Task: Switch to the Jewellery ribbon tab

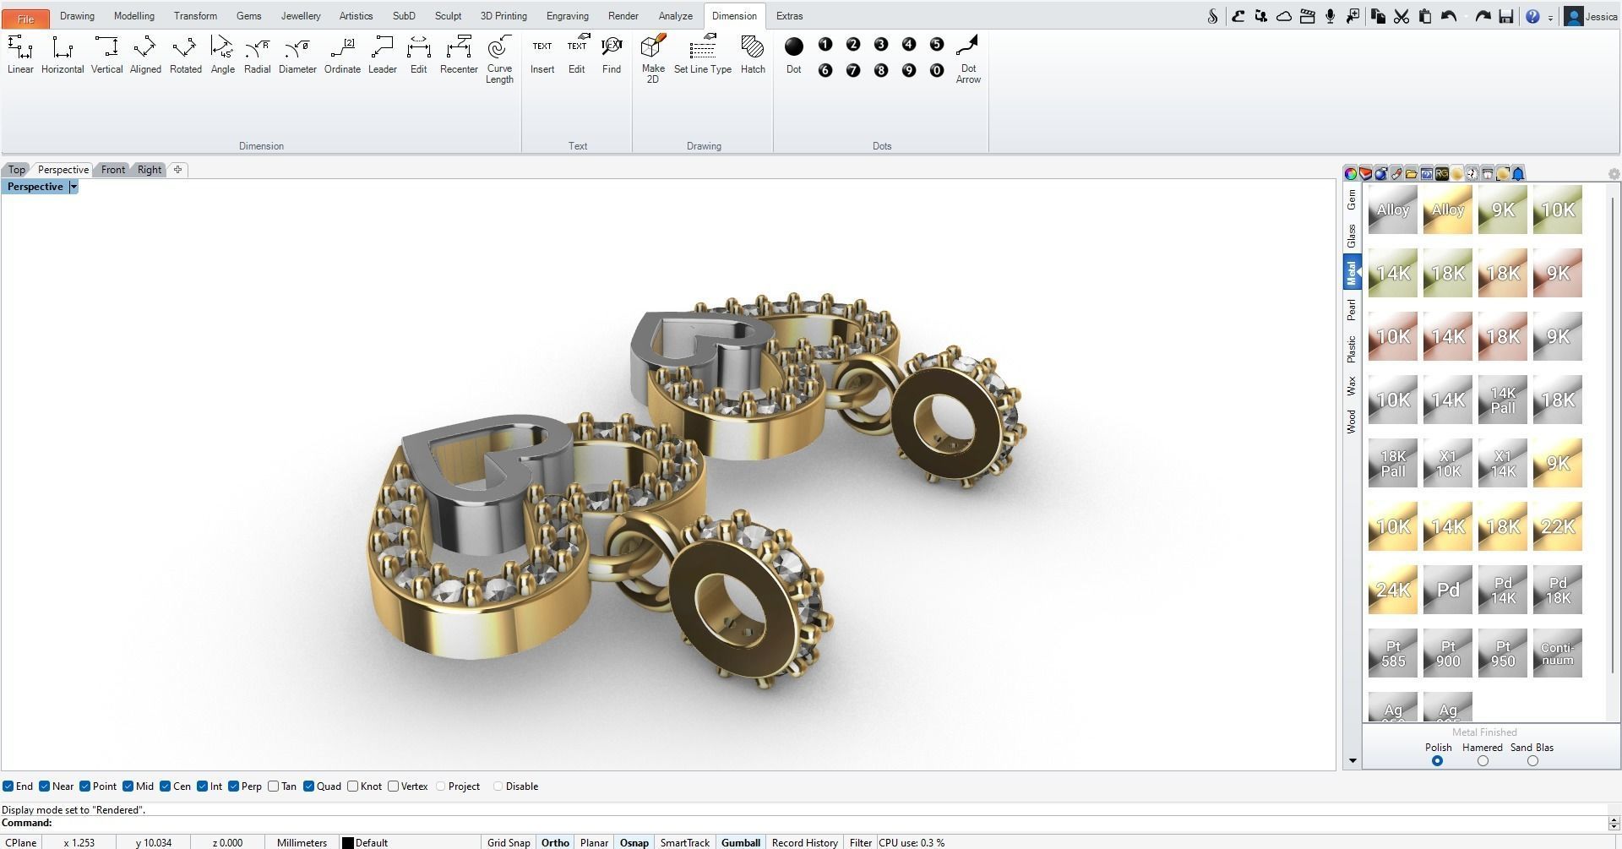Action: [x=301, y=16]
